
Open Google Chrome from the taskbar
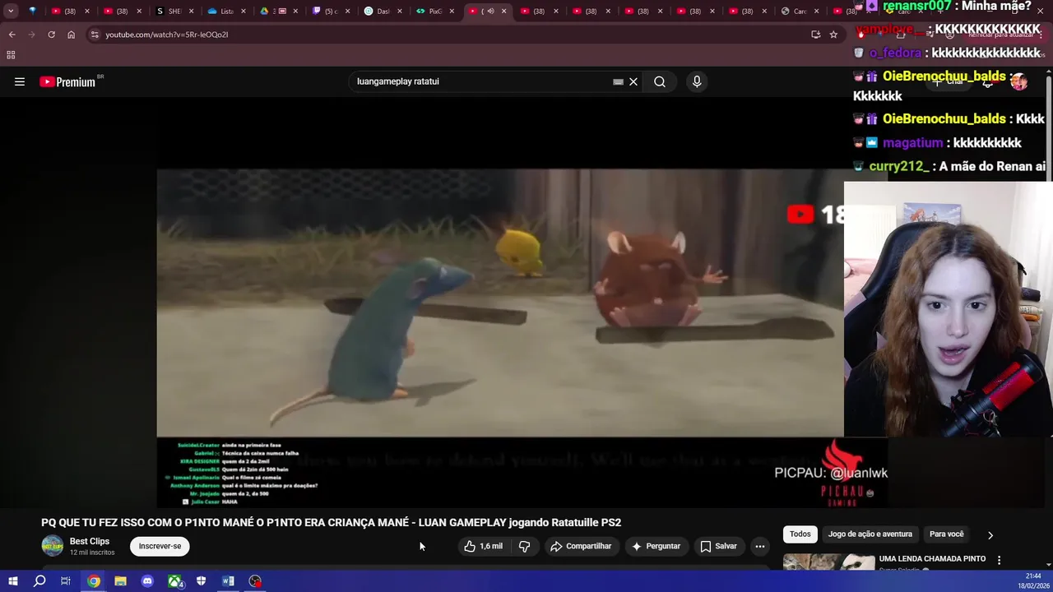(x=94, y=581)
